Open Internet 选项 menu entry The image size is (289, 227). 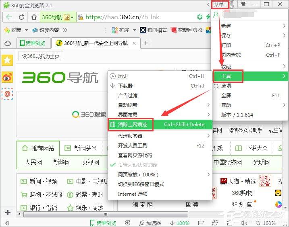(x=160, y=194)
